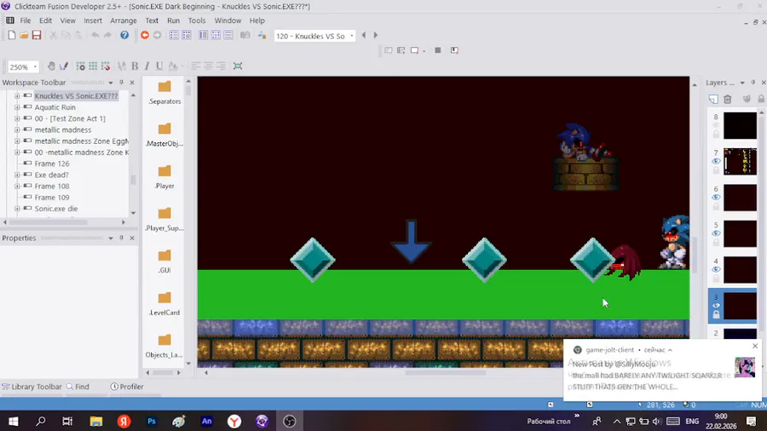Open Windows Start menu
This screenshot has height=431, width=767.
tap(13, 421)
